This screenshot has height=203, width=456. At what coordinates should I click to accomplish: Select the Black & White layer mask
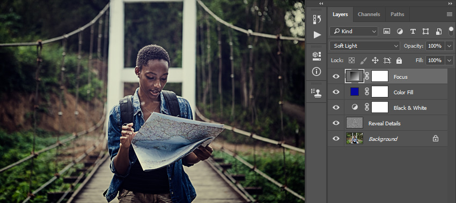(x=380, y=107)
